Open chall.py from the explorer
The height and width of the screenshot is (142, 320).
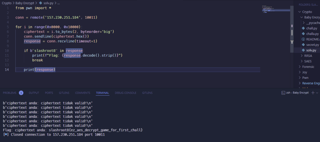point(312,28)
